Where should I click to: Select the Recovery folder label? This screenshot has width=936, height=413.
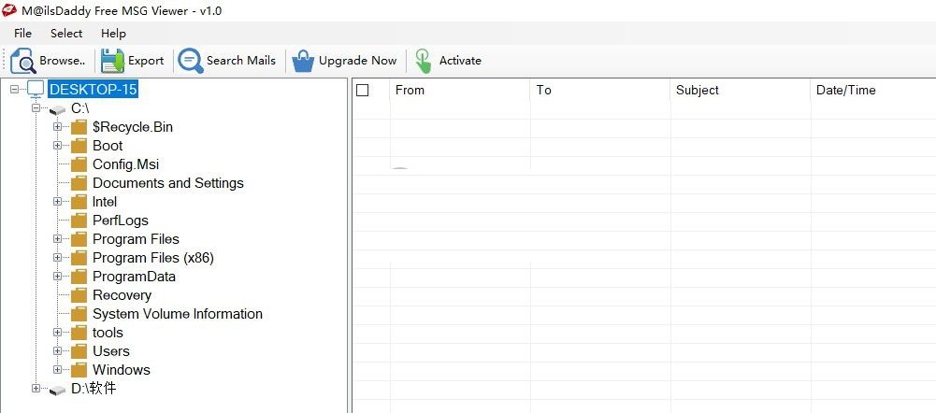click(122, 295)
